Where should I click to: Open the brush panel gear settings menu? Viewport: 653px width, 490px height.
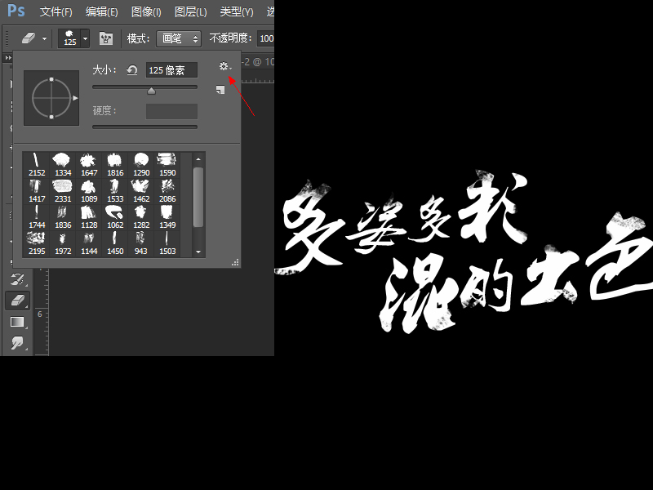(225, 66)
